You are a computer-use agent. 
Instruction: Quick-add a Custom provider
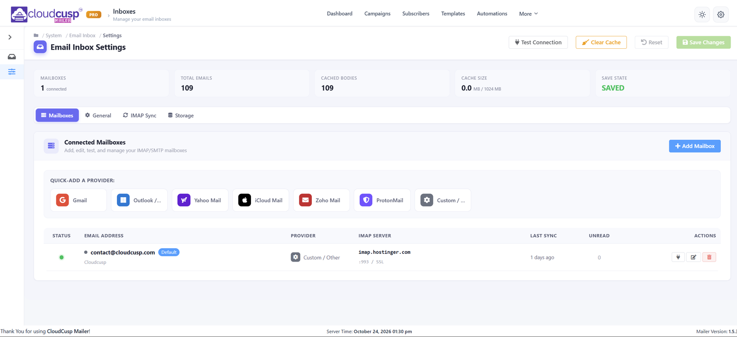443,200
